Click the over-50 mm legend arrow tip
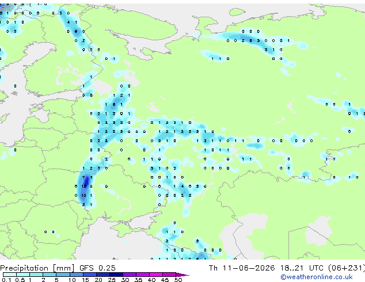 [182, 275]
